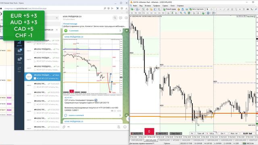Open the indicators list dropdown
The height and width of the screenshot is (145, 258).
point(203,13)
